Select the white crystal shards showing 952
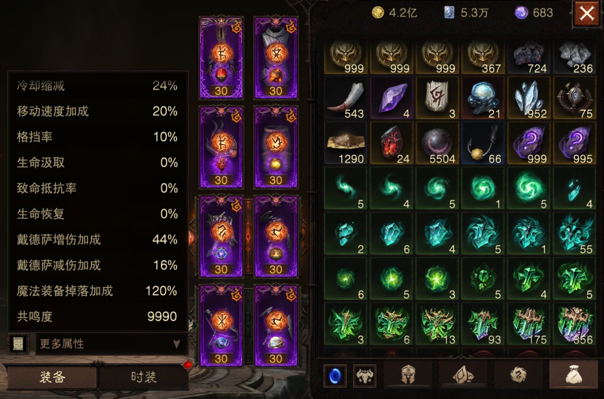 (529, 98)
